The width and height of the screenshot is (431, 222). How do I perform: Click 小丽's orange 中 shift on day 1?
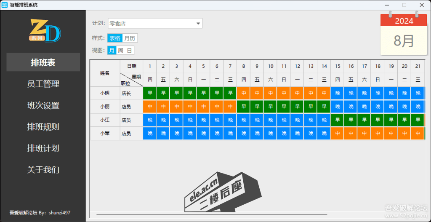(150, 107)
